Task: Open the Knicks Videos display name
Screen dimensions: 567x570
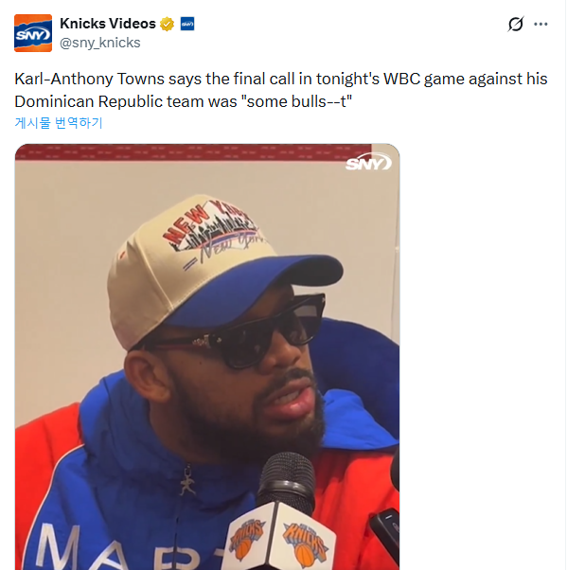Action: pyautogui.click(x=108, y=24)
